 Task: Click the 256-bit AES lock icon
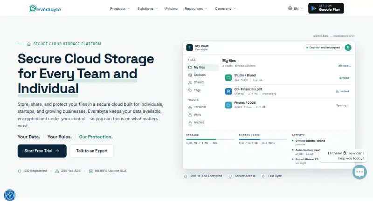tap(57, 171)
